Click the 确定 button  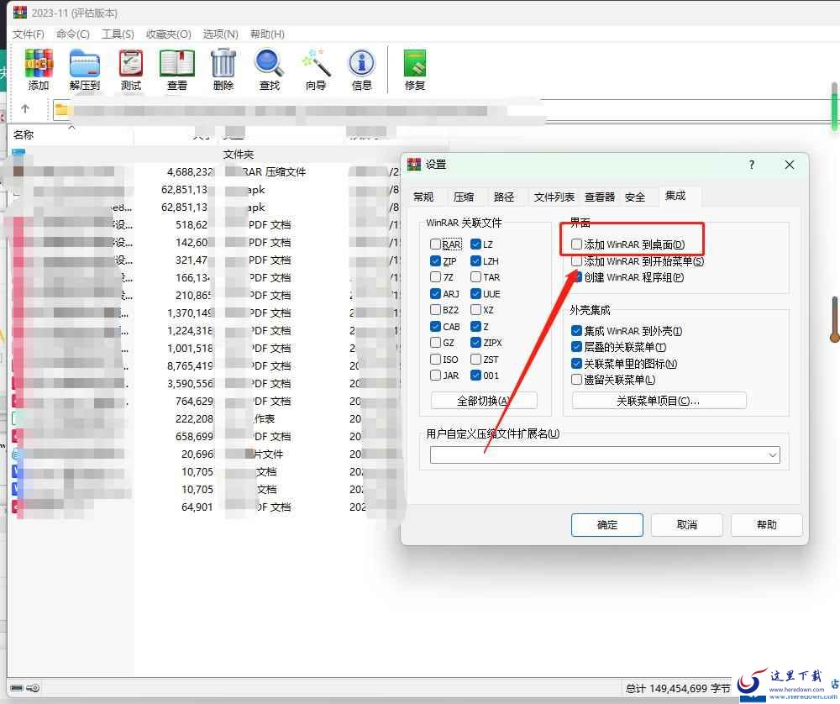tap(607, 525)
